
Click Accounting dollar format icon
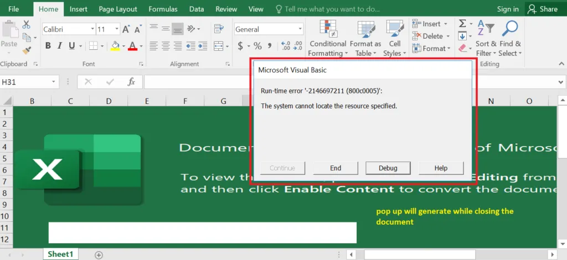[x=240, y=46]
